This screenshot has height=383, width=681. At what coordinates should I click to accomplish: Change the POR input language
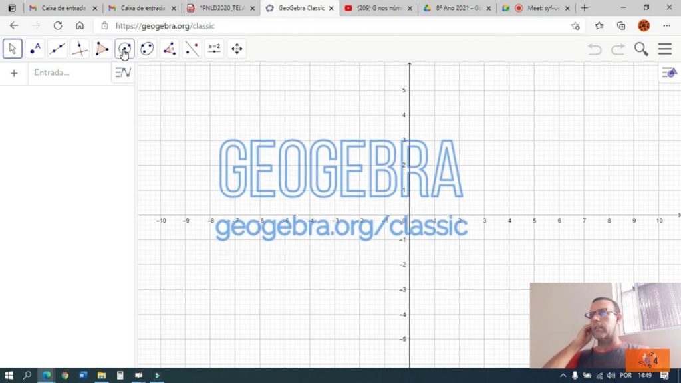coord(626,376)
